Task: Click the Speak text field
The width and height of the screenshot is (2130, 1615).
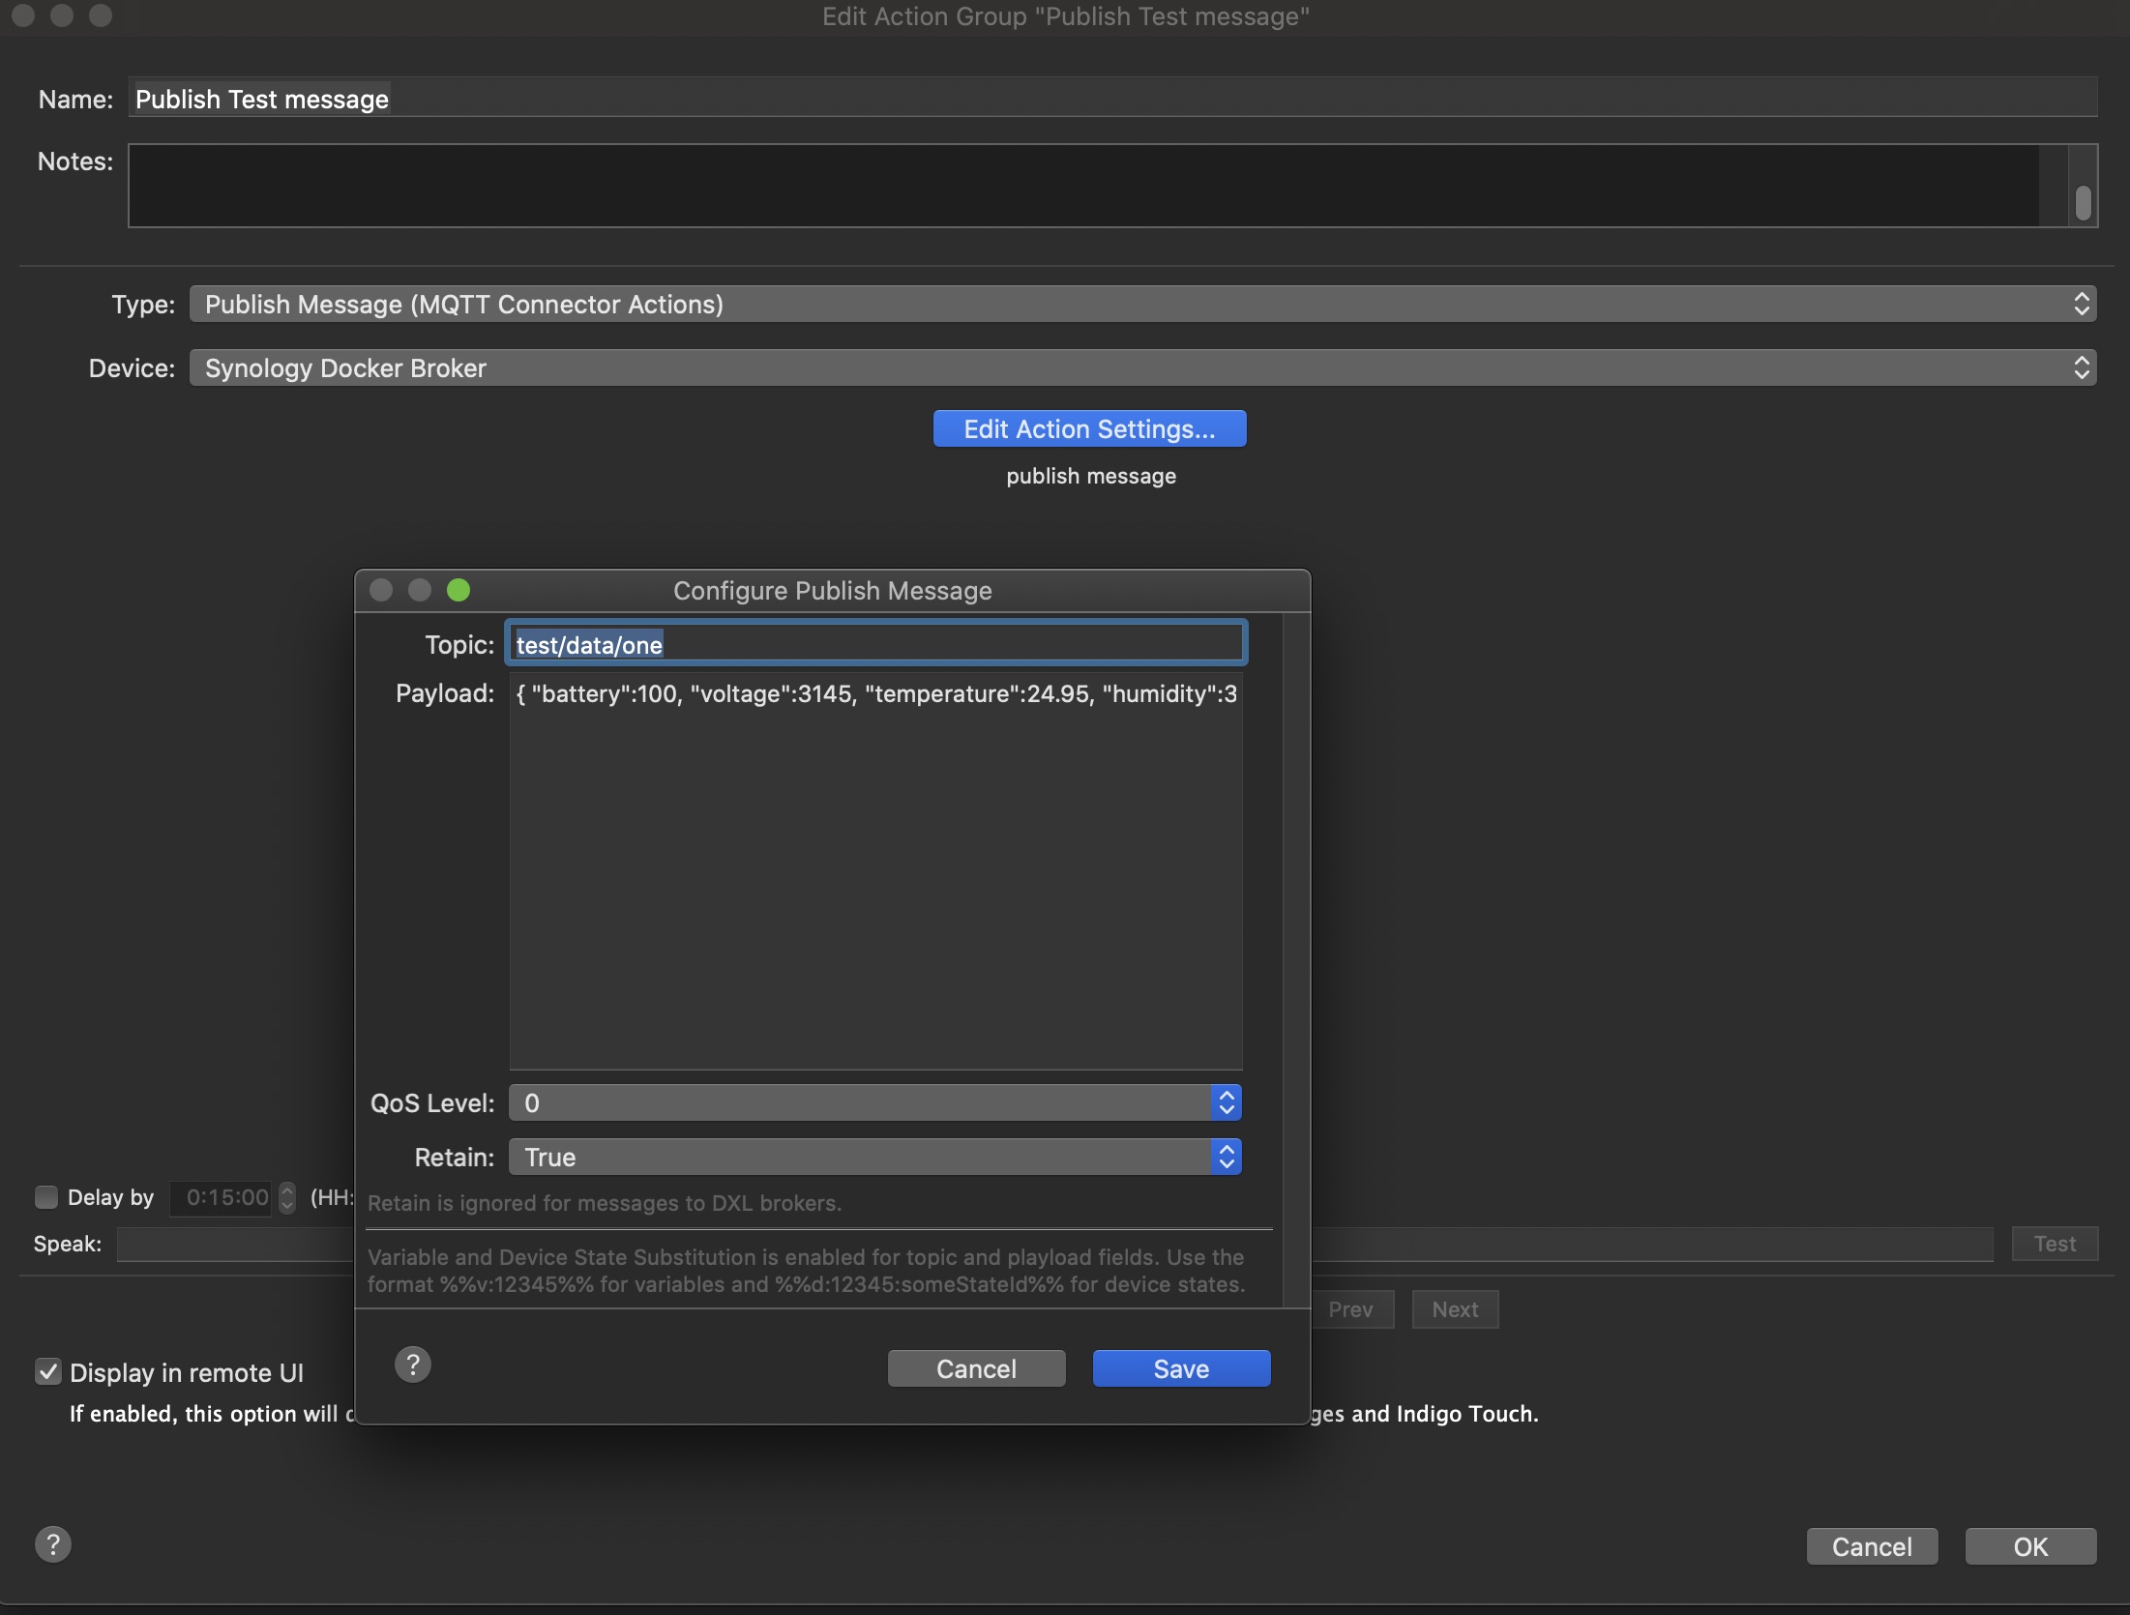Action: pos(235,1244)
